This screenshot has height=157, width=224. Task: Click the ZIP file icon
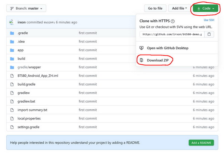click(141, 60)
